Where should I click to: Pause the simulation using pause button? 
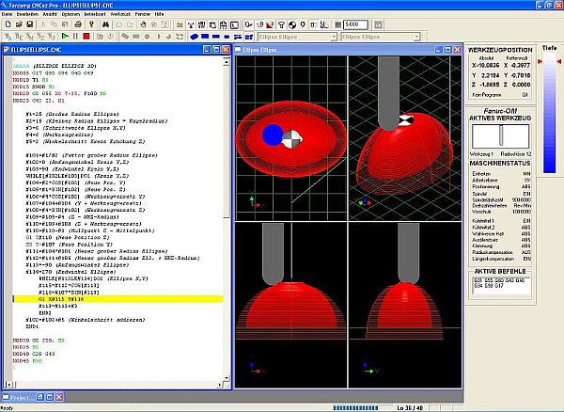(x=76, y=37)
